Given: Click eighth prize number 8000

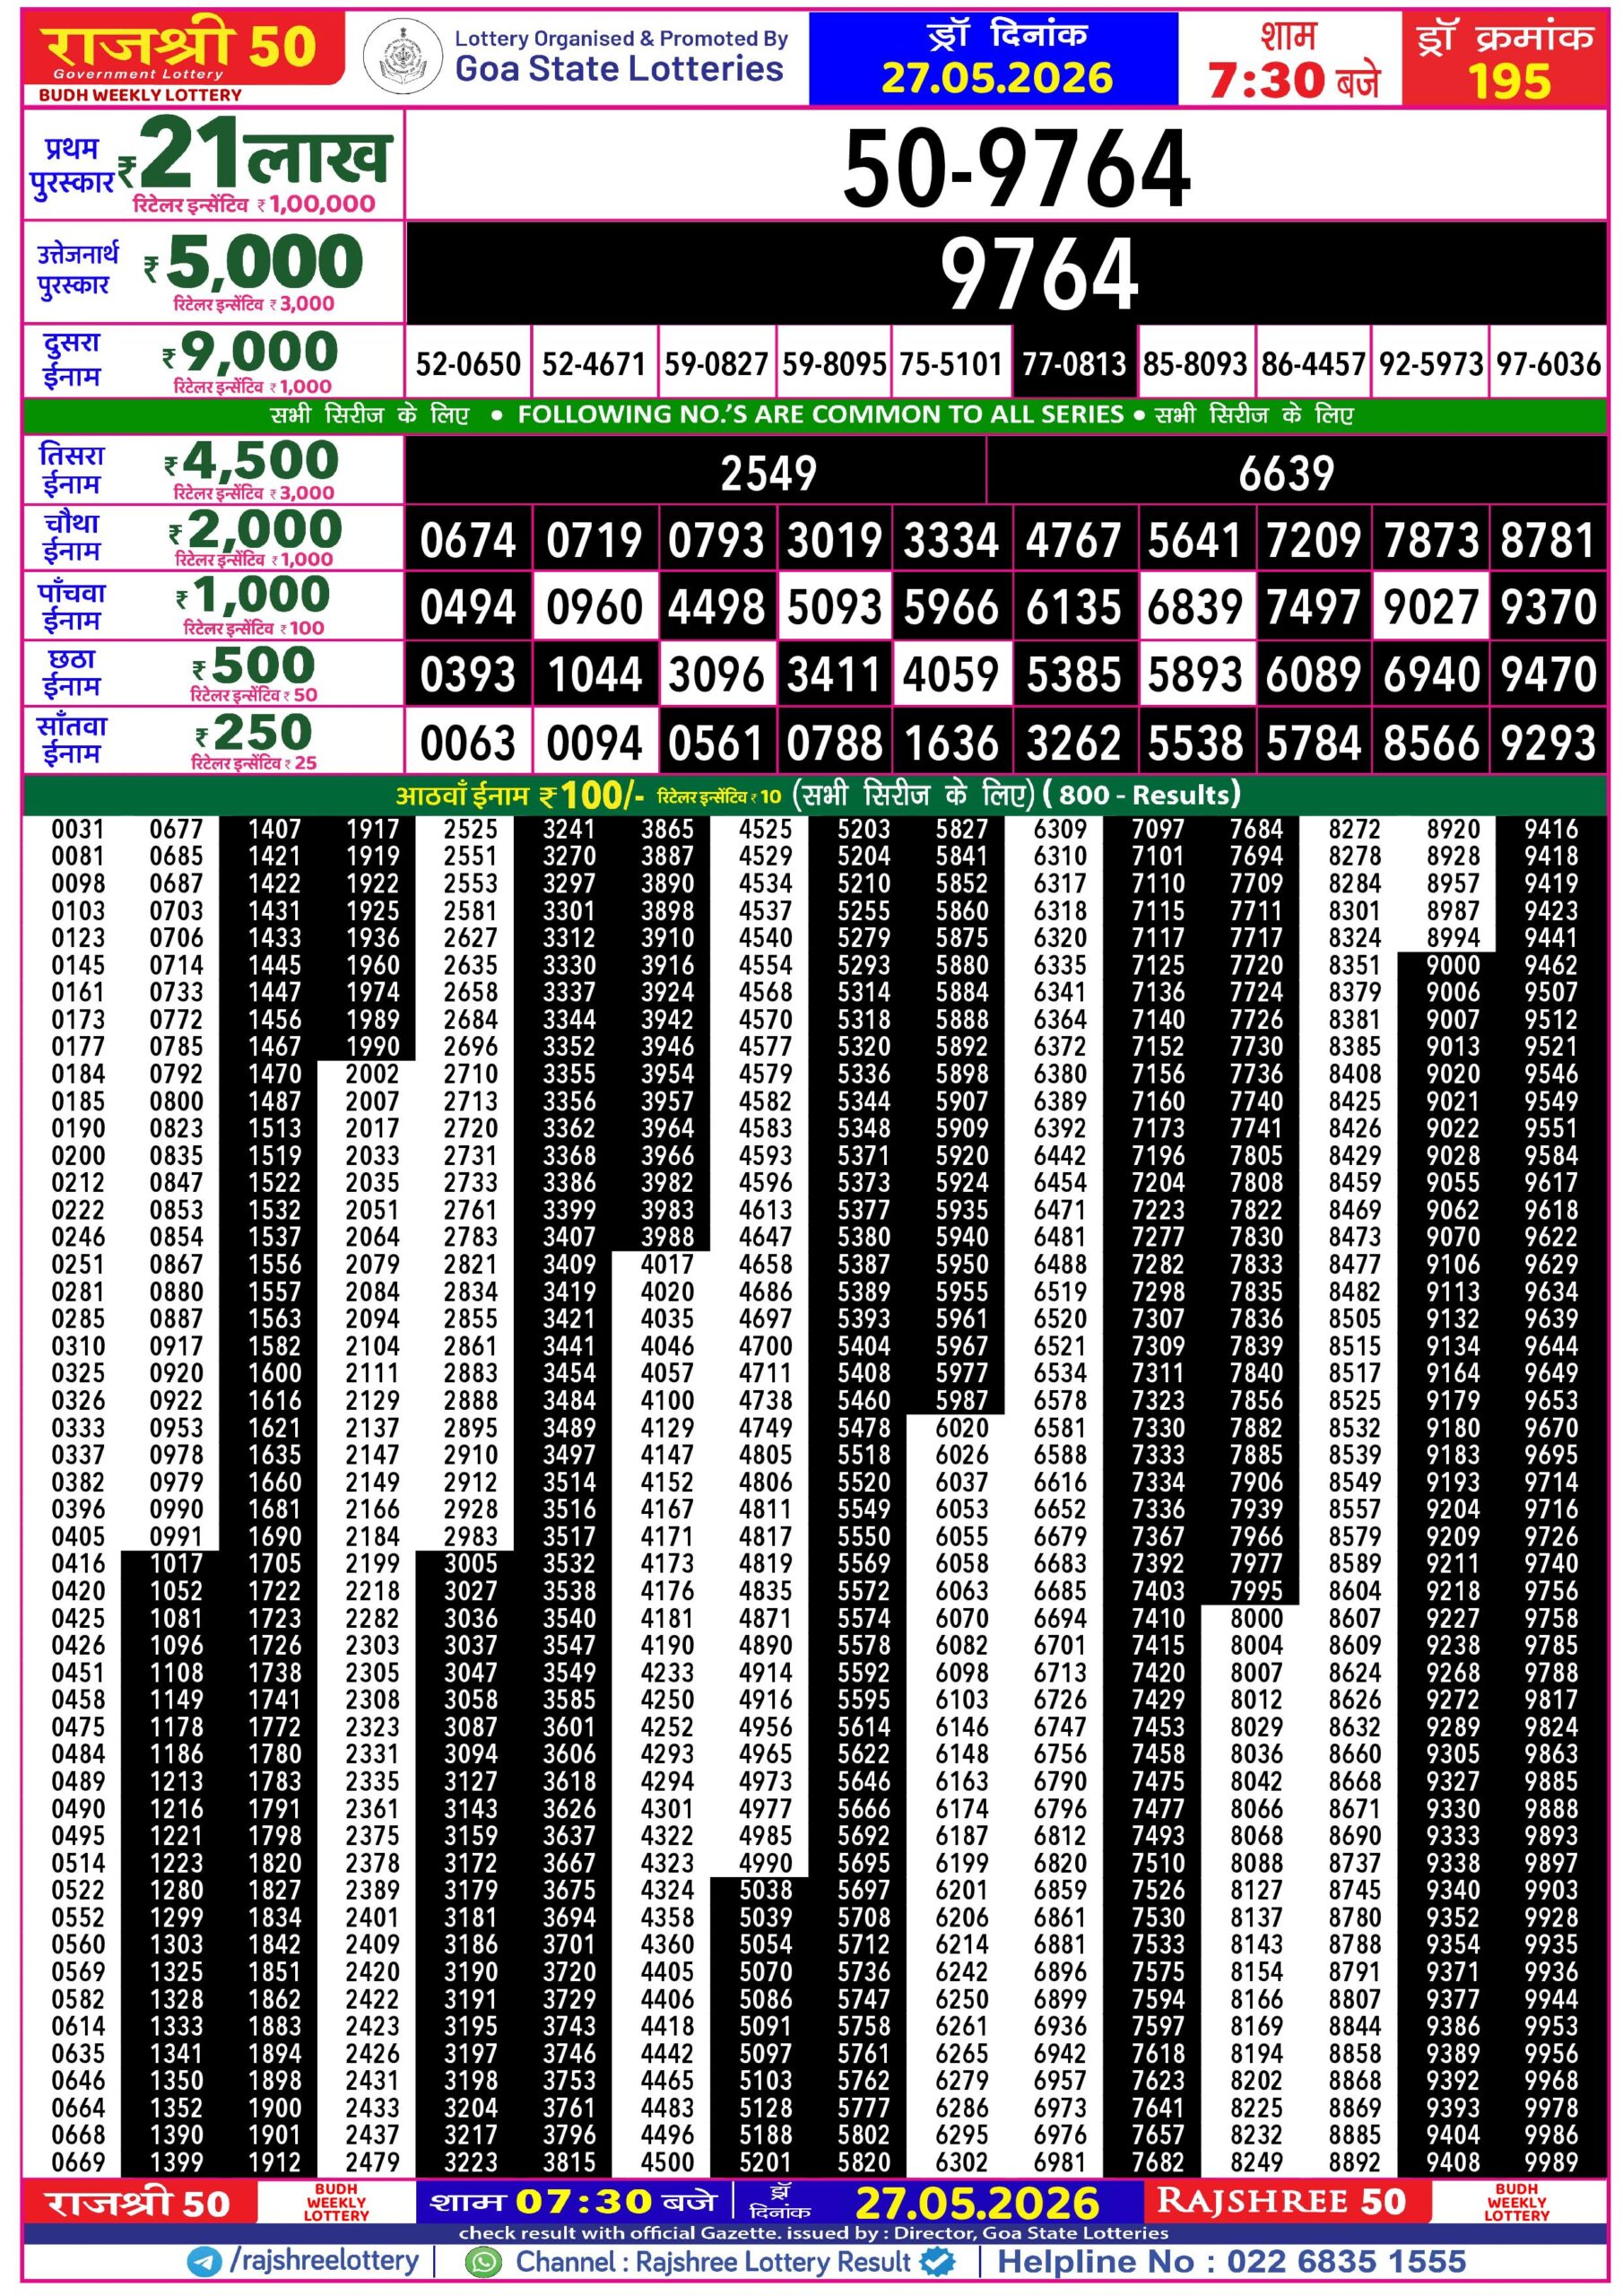Looking at the screenshot, I should click(1256, 1618).
